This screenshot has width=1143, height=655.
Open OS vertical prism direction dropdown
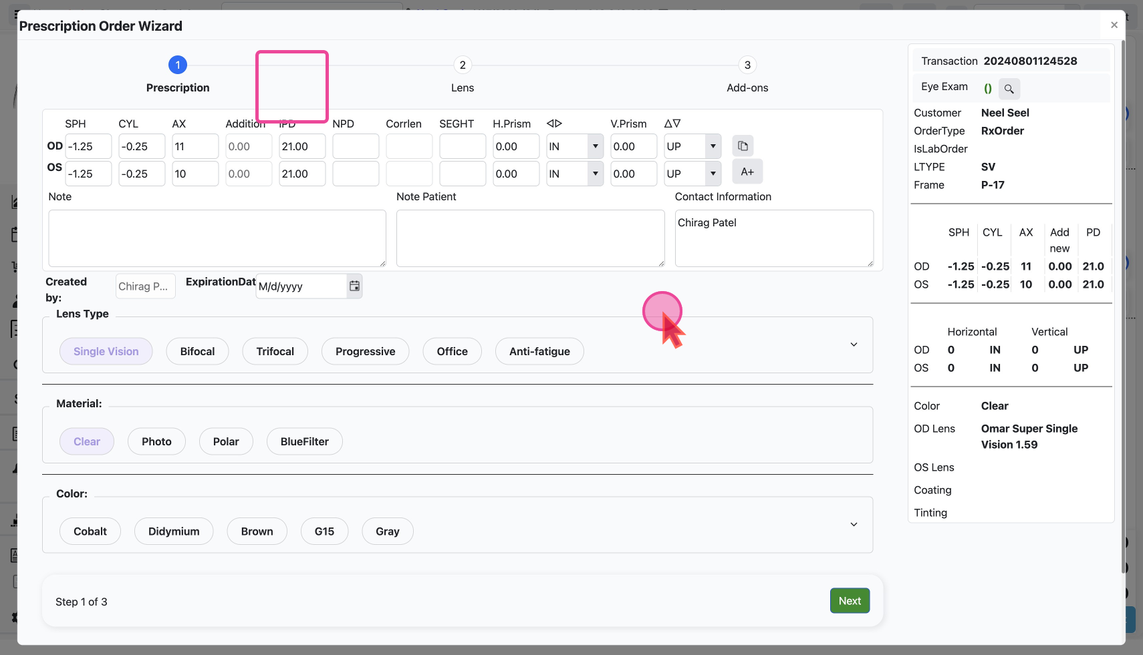(x=713, y=174)
